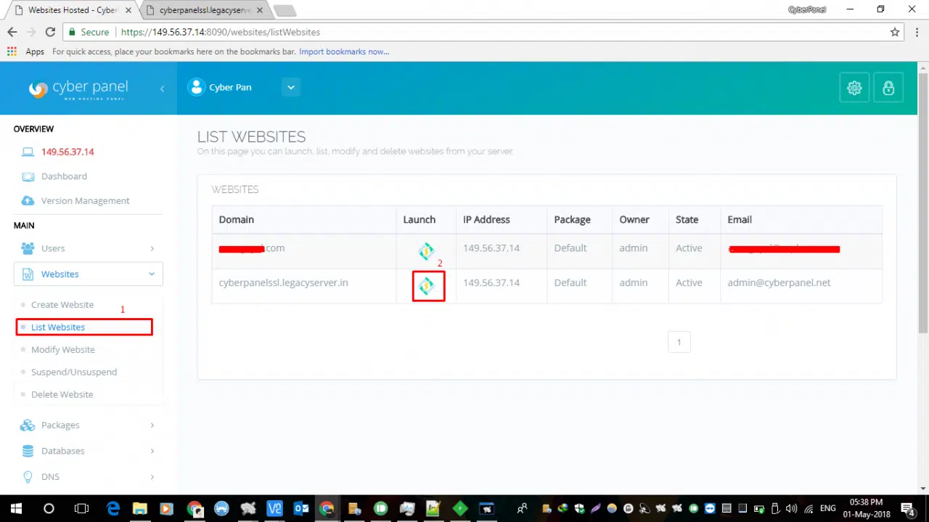This screenshot has height=522, width=929.
Task: Click the Cyber Pan user avatar
Action: (196, 87)
